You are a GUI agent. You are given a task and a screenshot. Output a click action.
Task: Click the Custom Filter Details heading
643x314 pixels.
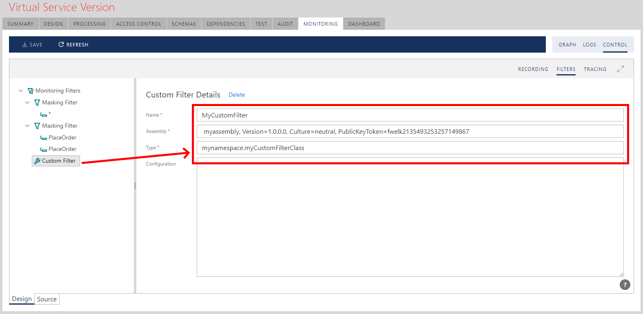(x=183, y=95)
